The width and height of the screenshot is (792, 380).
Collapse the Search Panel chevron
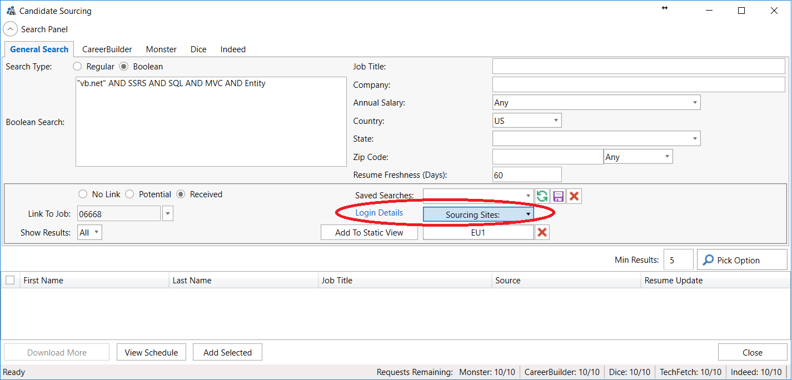11,29
